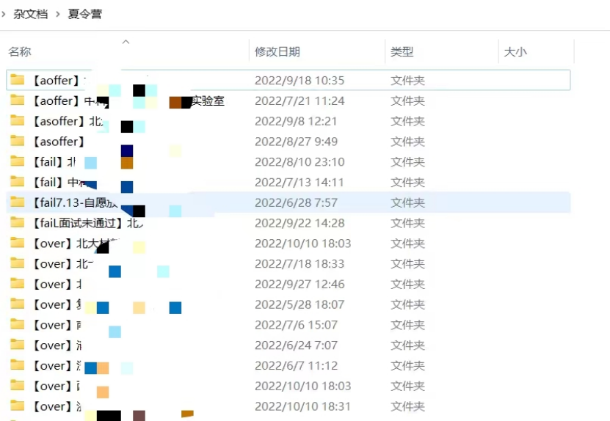Sort by the 大小 column header
The width and height of the screenshot is (610, 421).
(515, 51)
